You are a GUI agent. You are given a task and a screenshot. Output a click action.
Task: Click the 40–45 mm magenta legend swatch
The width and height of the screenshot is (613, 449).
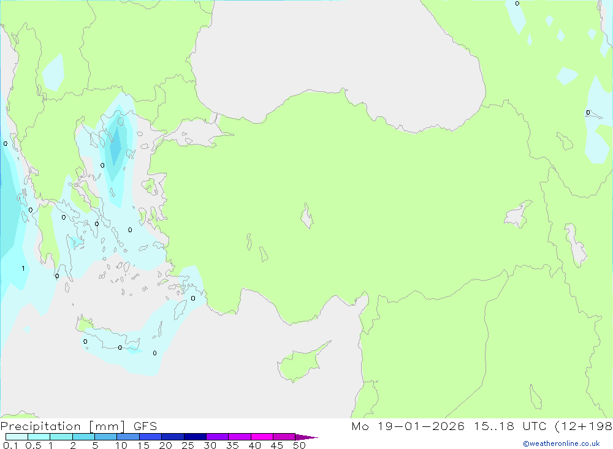click(x=262, y=437)
